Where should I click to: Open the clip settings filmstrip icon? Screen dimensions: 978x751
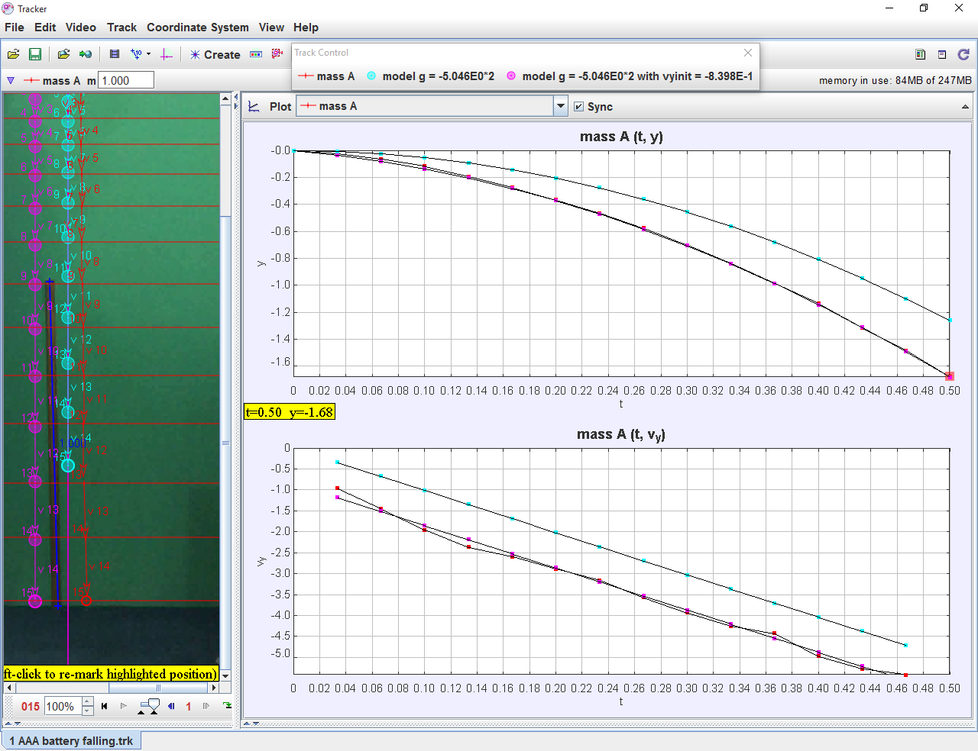115,54
